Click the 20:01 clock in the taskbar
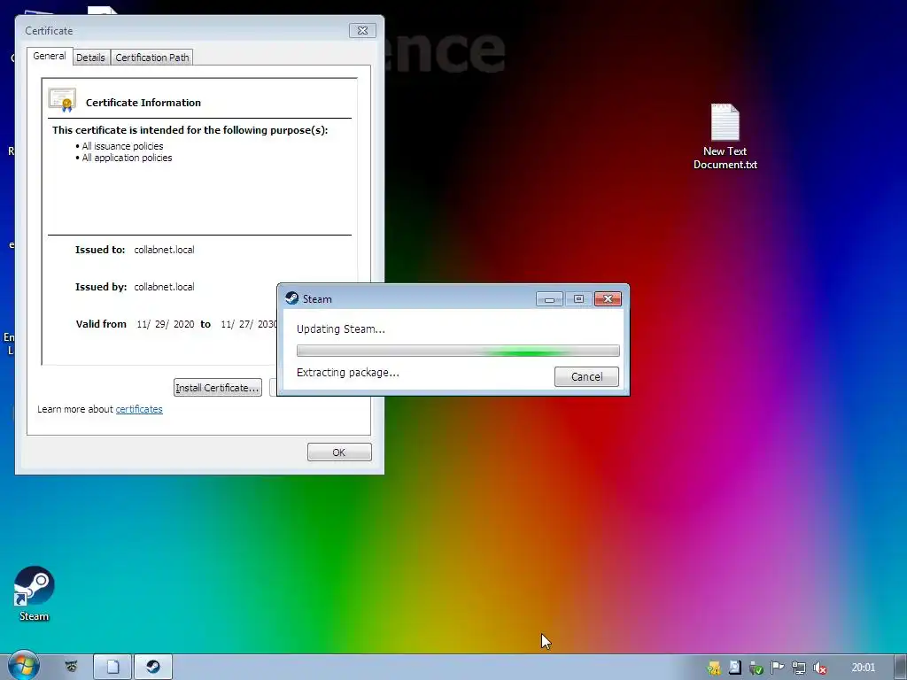 pyautogui.click(x=863, y=668)
